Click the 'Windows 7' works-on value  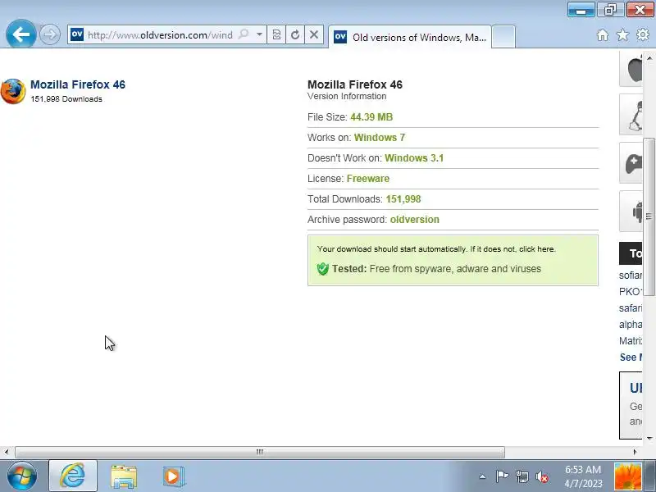(380, 138)
